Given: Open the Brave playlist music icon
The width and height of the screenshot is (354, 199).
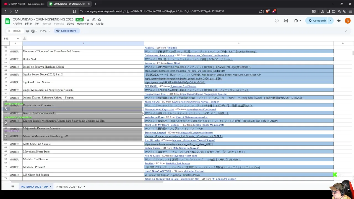Looking at the screenshot, I should pyautogui.click(x=323, y=11).
